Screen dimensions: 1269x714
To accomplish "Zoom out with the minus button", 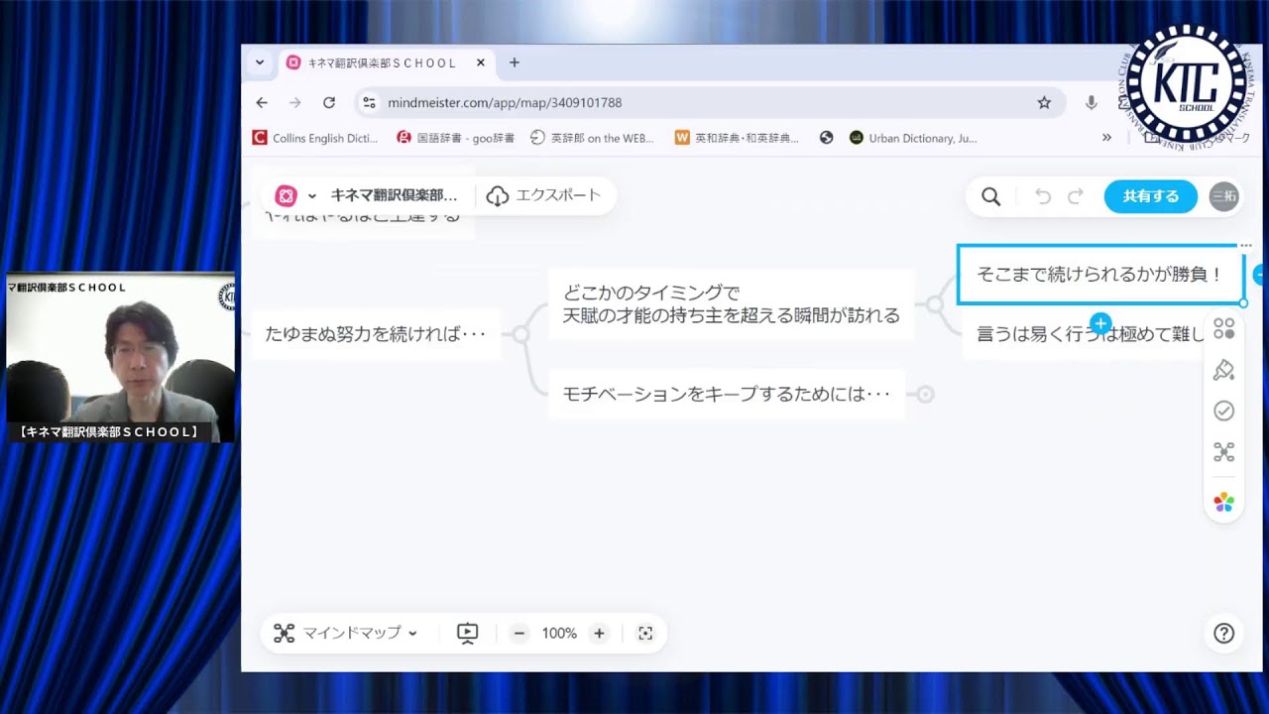I will [x=519, y=633].
